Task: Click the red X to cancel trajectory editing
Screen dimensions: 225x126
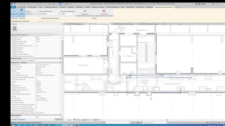Action: (104, 11)
